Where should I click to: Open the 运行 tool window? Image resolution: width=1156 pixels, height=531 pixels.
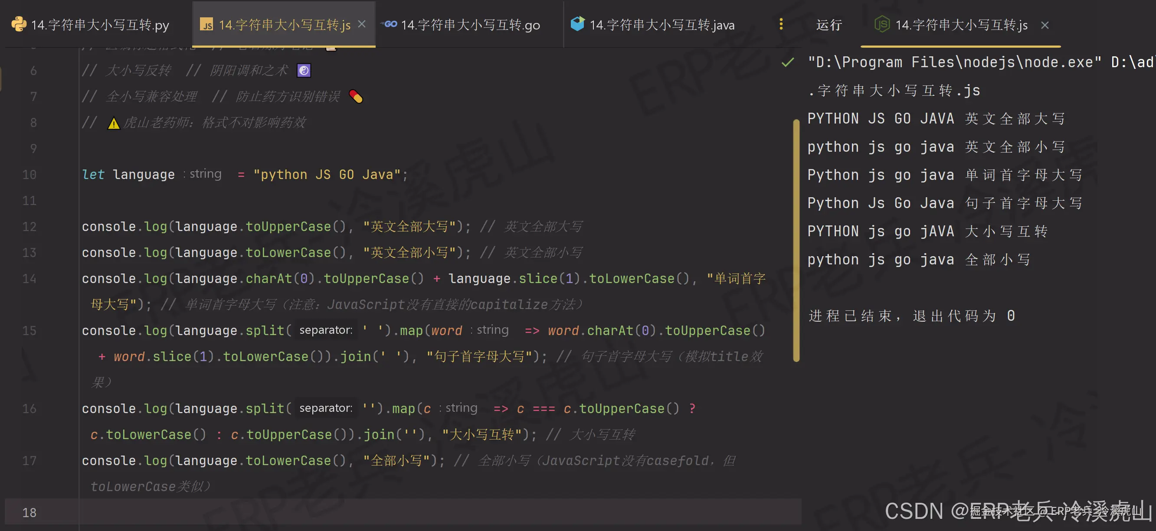[x=829, y=25]
